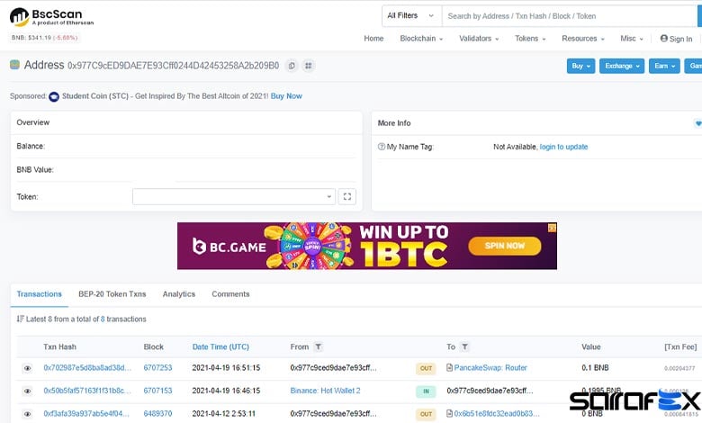
Task: Expand the Blockchain menu
Action: [x=421, y=39]
